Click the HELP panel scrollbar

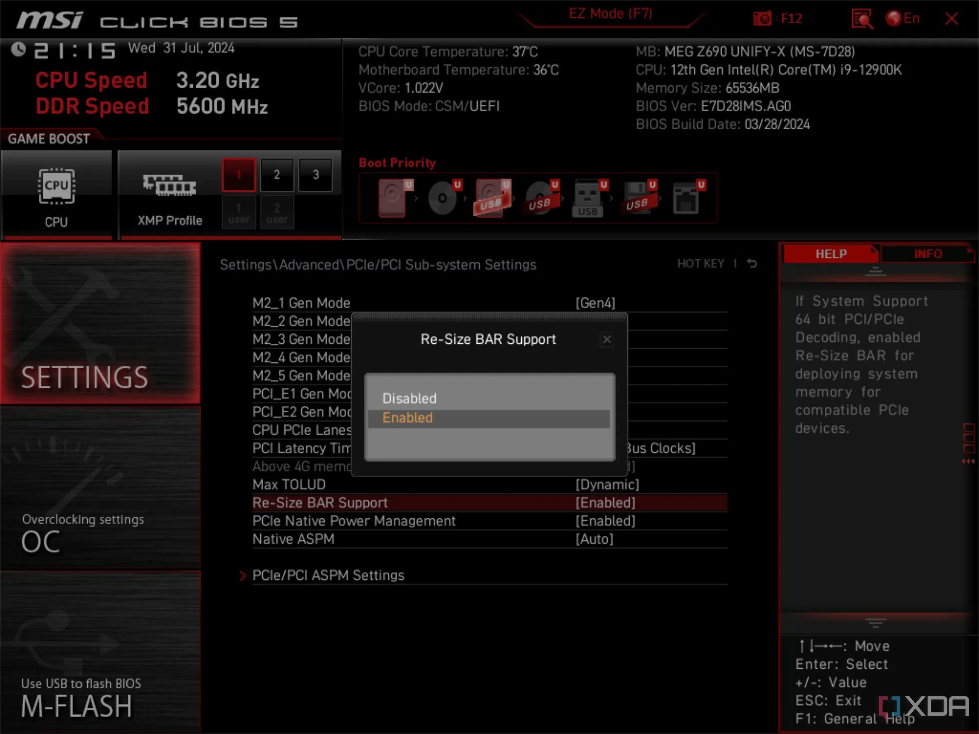point(876,272)
